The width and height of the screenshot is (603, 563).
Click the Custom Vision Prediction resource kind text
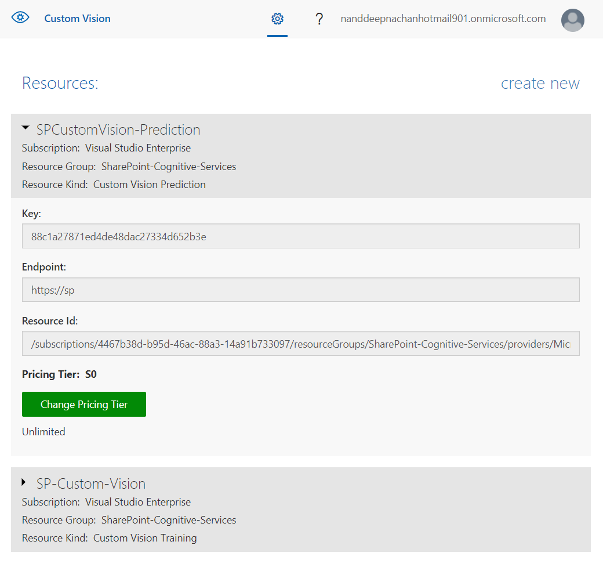pyautogui.click(x=149, y=185)
